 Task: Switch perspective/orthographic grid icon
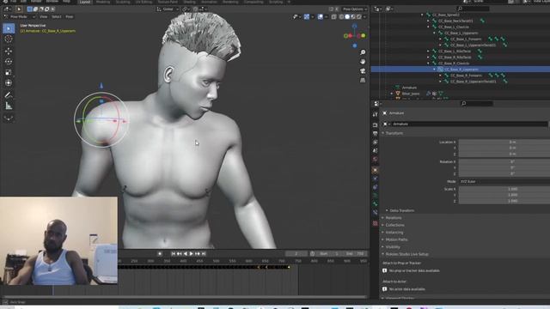363,80
